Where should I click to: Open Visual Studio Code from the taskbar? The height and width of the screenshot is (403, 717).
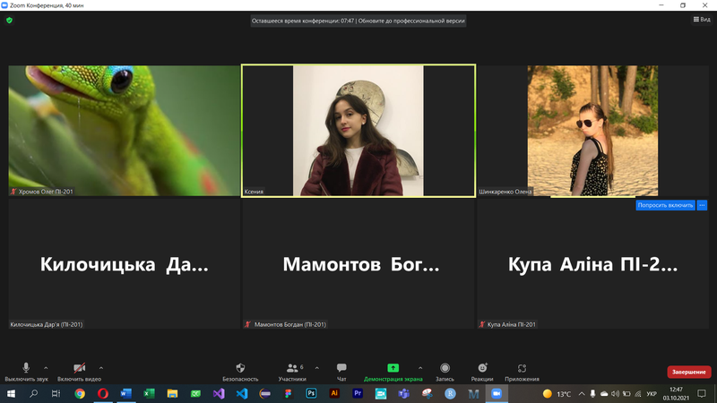click(x=242, y=393)
